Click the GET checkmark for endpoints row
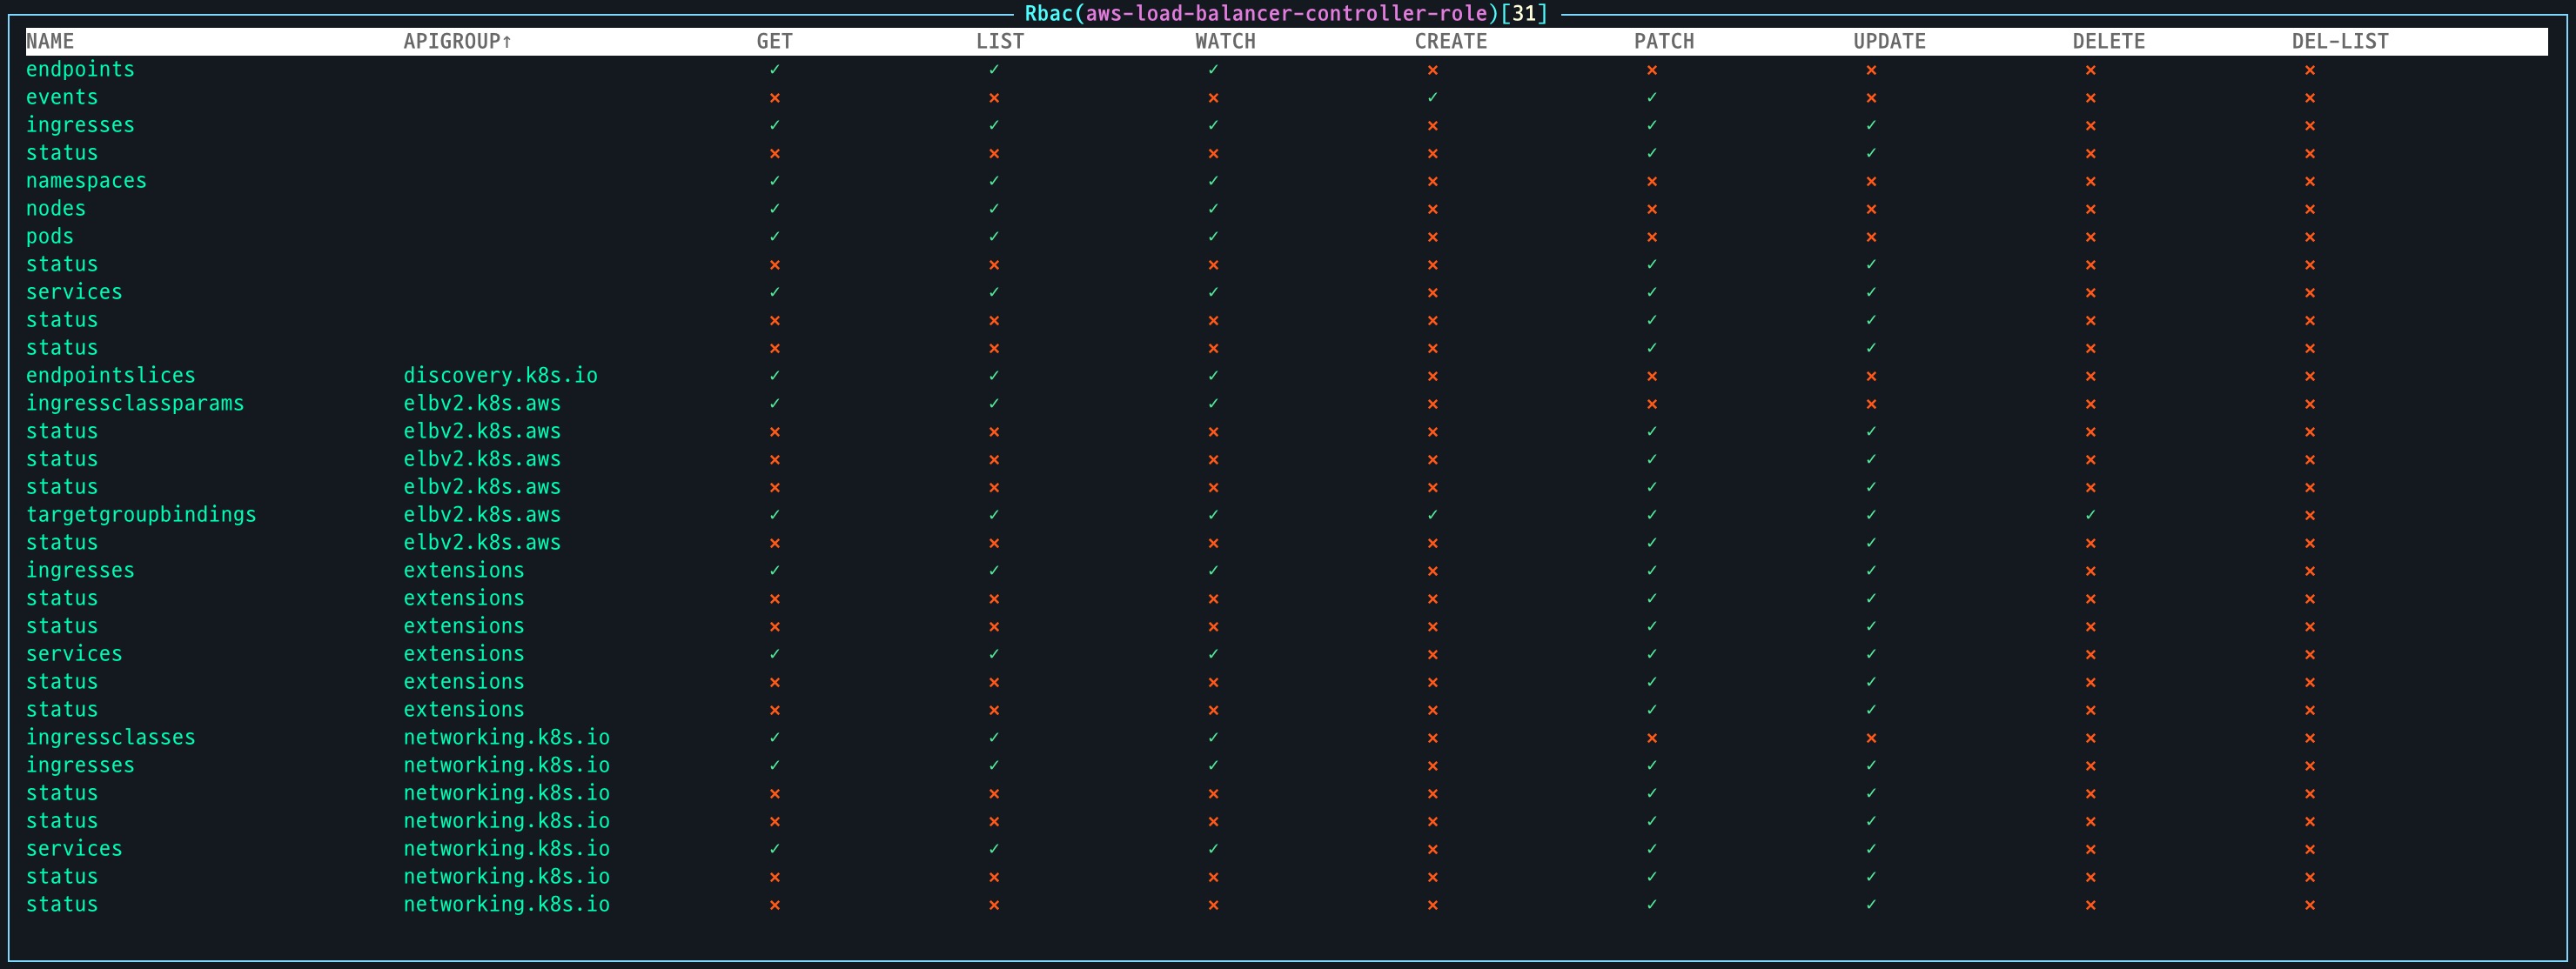The width and height of the screenshot is (2576, 969). [774, 70]
